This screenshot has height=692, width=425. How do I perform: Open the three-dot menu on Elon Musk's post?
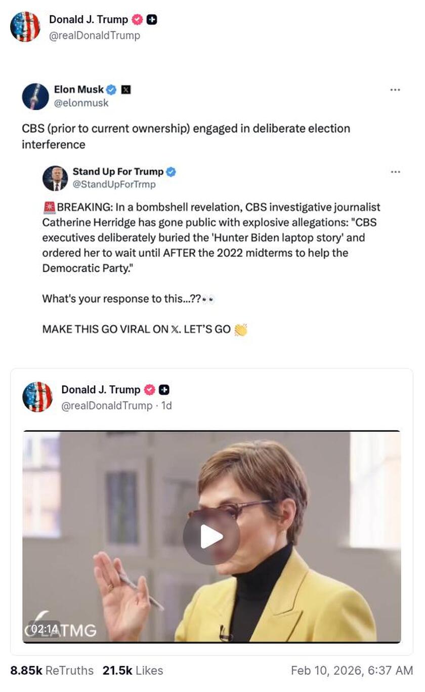(395, 89)
